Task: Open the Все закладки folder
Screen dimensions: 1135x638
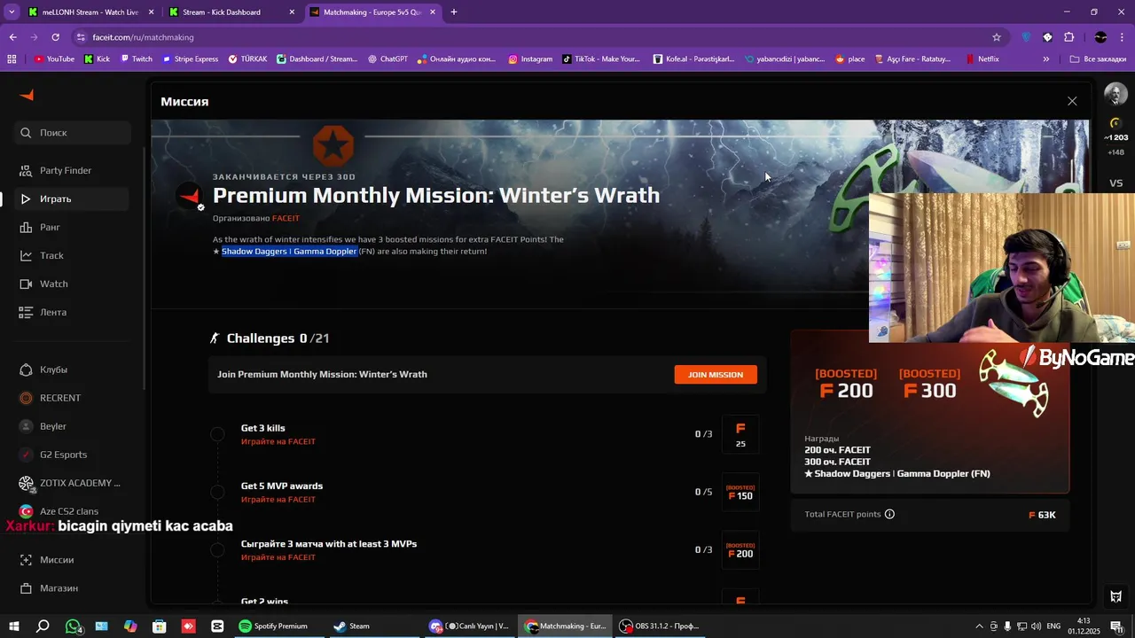Action: [1097, 59]
